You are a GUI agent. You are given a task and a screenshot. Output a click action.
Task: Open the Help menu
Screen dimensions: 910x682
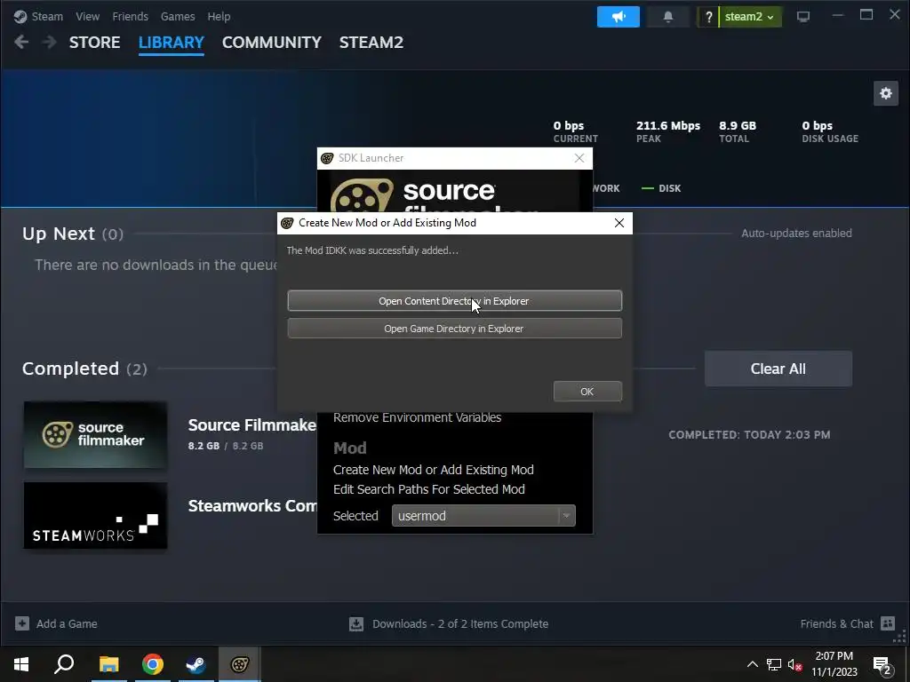click(219, 16)
